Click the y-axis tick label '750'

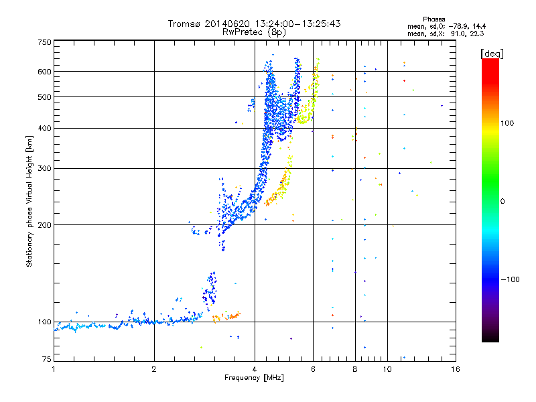pos(44,42)
